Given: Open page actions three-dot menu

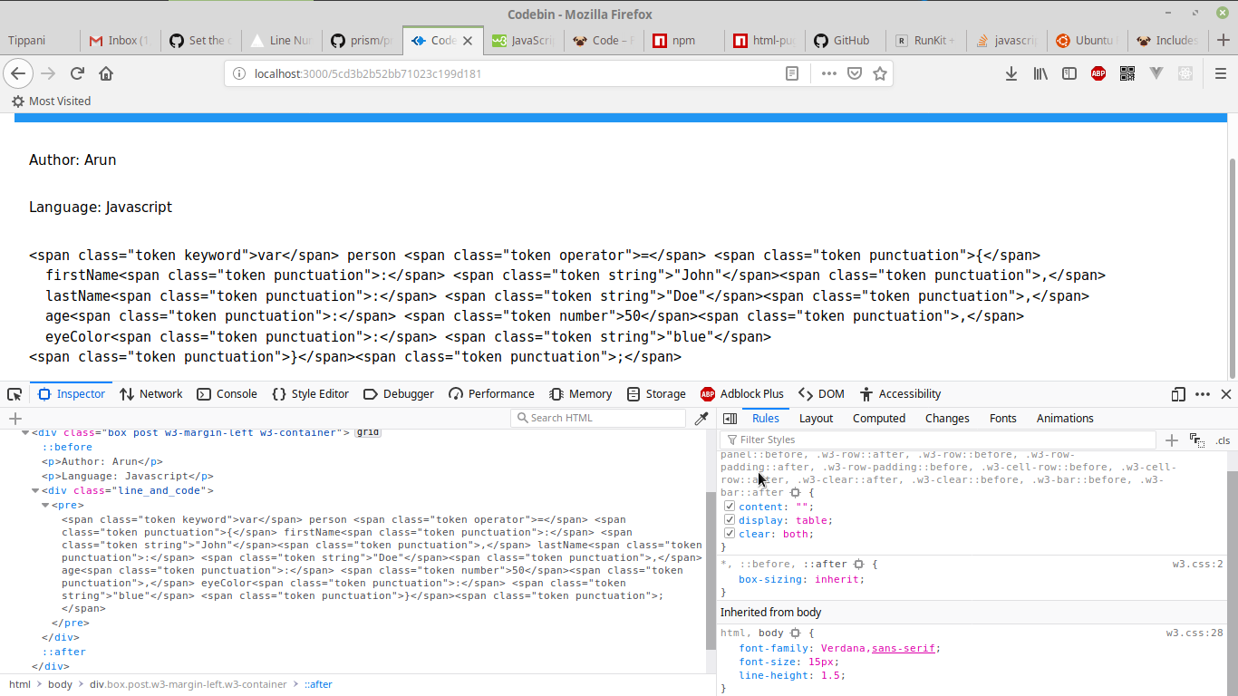Looking at the screenshot, I should click(x=828, y=73).
